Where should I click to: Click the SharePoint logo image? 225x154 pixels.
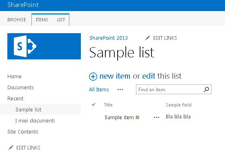pyautogui.click(x=44, y=46)
